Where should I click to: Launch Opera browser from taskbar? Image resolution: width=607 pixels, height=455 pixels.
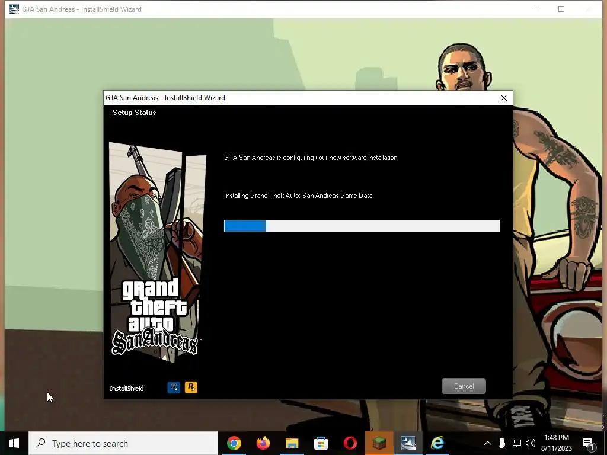click(350, 443)
